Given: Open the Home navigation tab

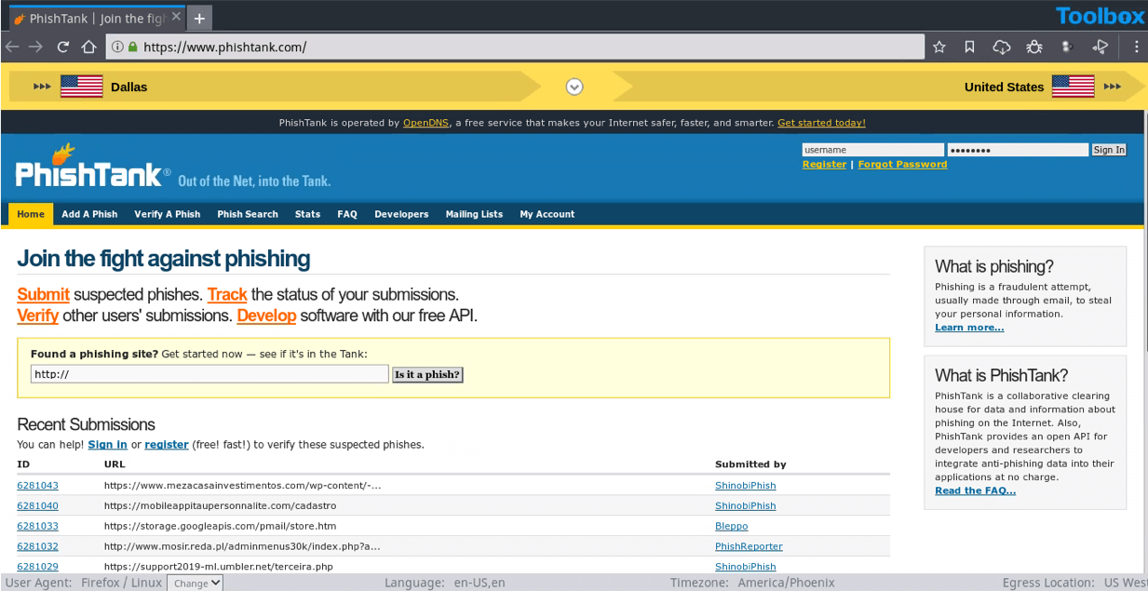Looking at the screenshot, I should [31, 214].
